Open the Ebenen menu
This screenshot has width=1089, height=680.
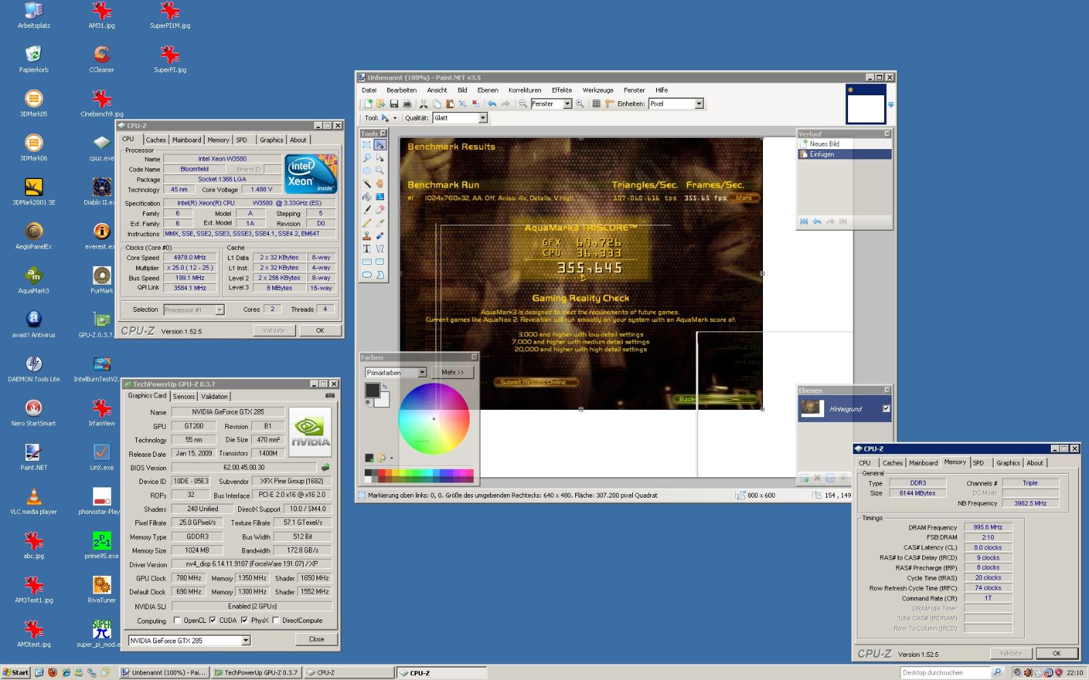(x=487, y=90)
